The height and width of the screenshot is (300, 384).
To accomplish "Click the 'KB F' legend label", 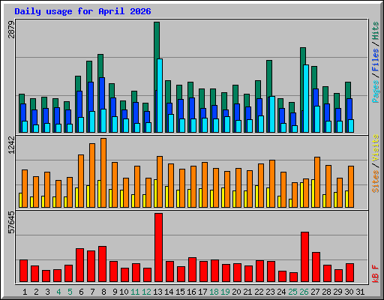I will (376, 274).
